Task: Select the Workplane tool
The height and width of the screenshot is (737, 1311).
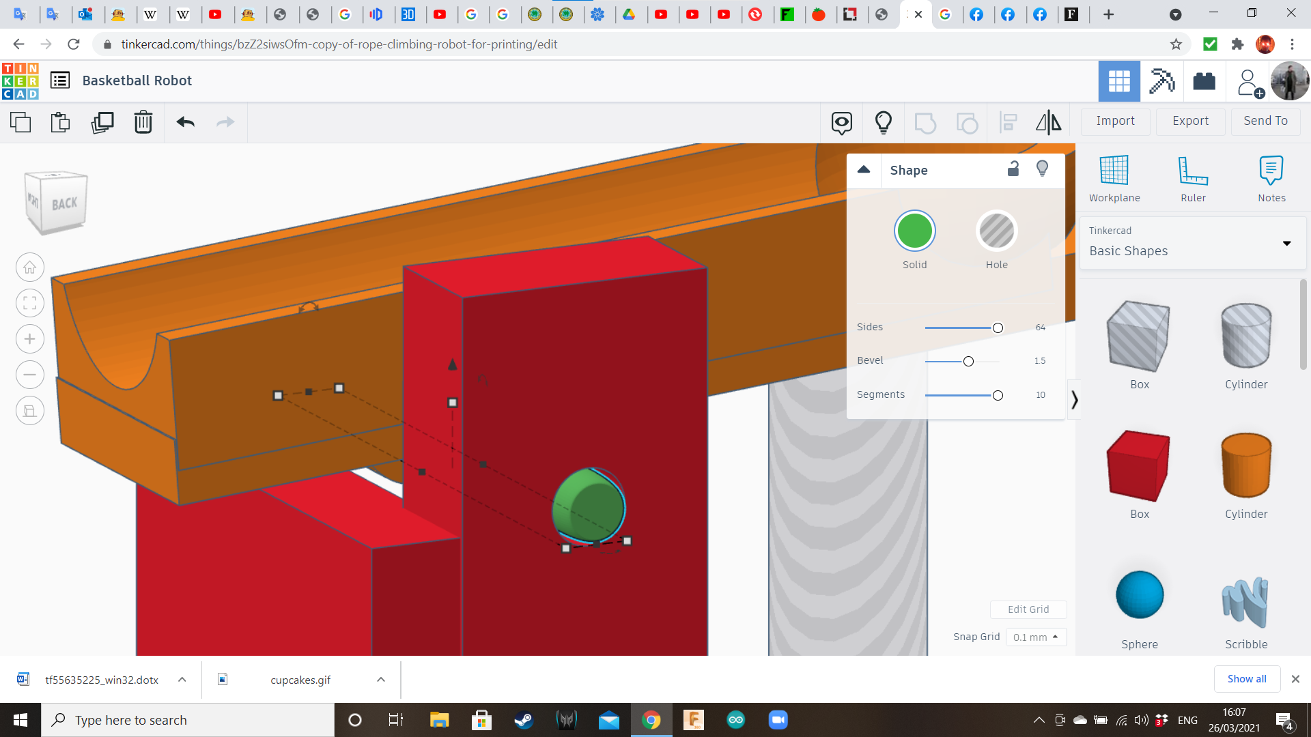Action: [1114, 178]
